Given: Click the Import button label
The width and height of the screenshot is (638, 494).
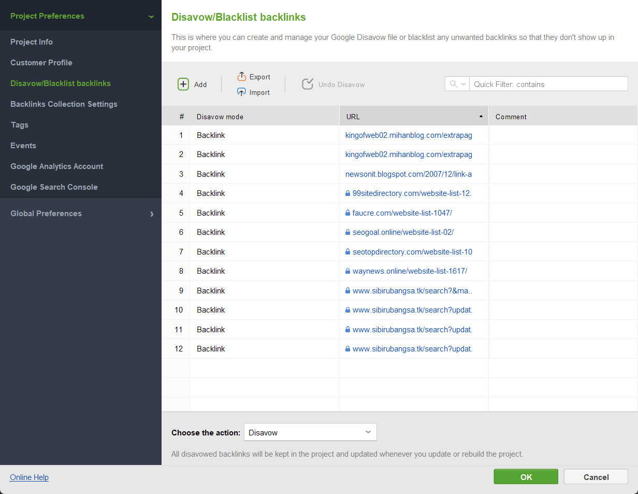Looking at the screenshot, I should coord(259,92).
